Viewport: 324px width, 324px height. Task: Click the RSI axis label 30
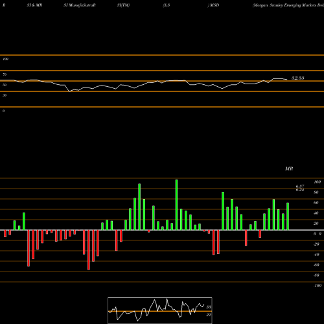[5, 95]
